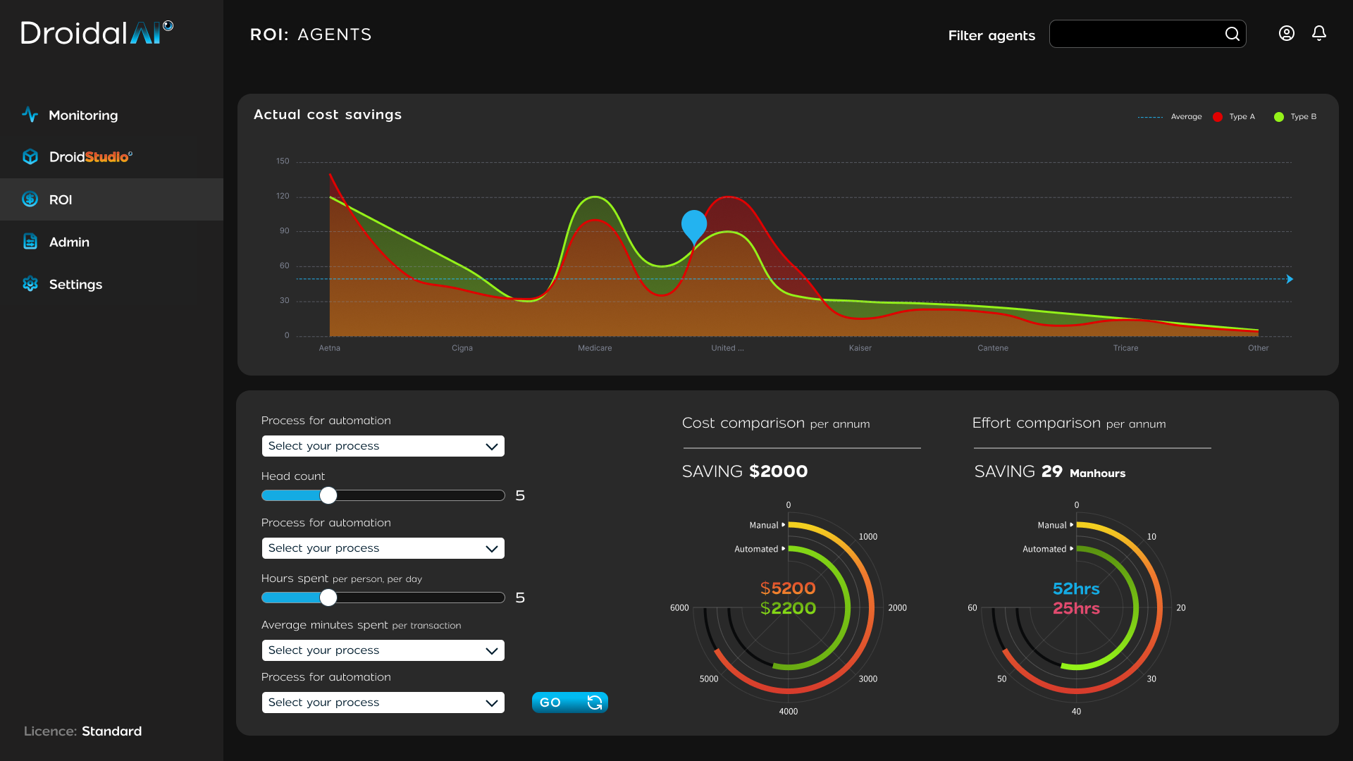Click the refresh icon in the GO button

[595, 703]
